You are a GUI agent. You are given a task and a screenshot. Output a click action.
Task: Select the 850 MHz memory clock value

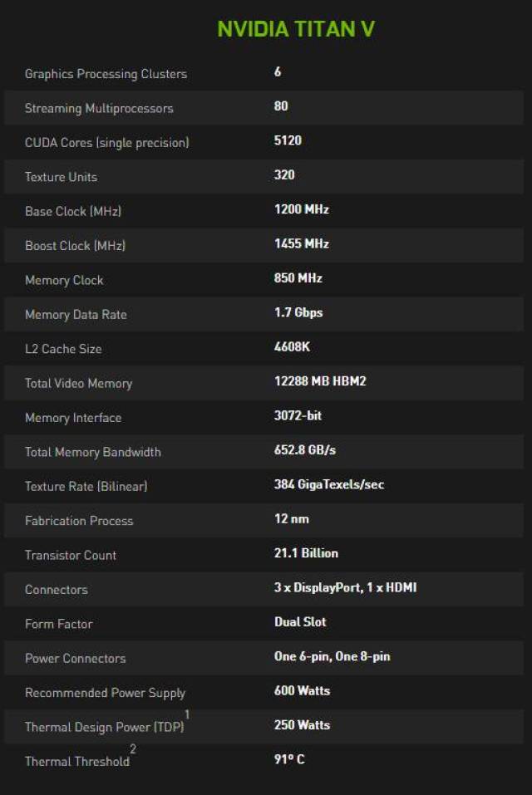pyautogui.click(x=298, y=277)
